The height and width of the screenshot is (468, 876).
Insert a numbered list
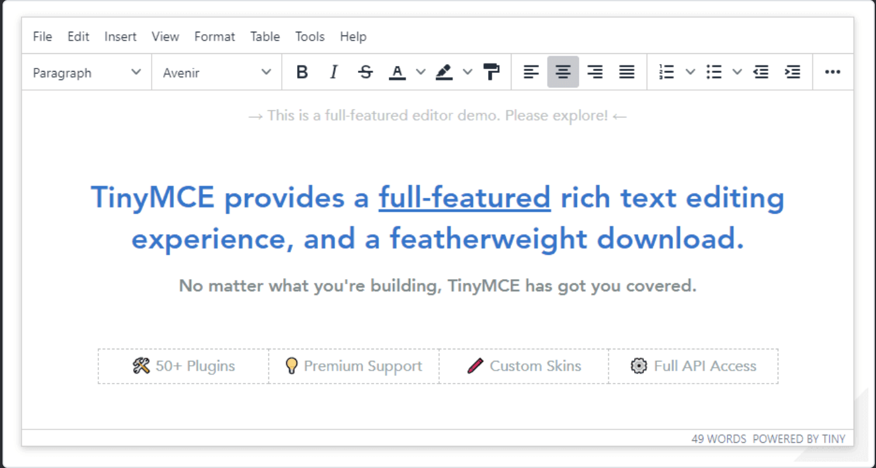pyautogui.click(x=667, y=72)
